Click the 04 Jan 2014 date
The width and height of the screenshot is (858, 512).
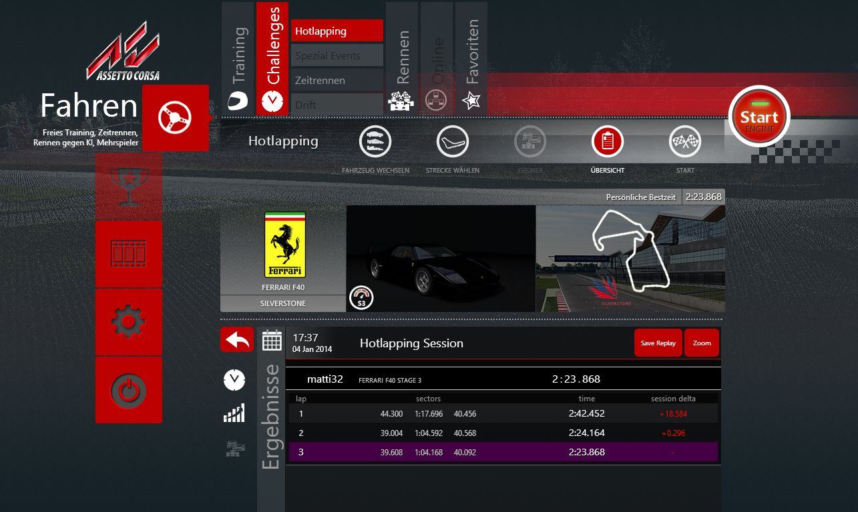(312, 349)
